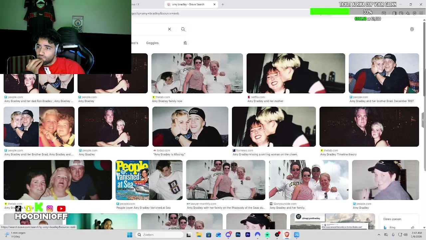Open Discord from the taskbar
The width and height of the screenshot is (426, 240).
pyautogui.click(x=228, y=235)
